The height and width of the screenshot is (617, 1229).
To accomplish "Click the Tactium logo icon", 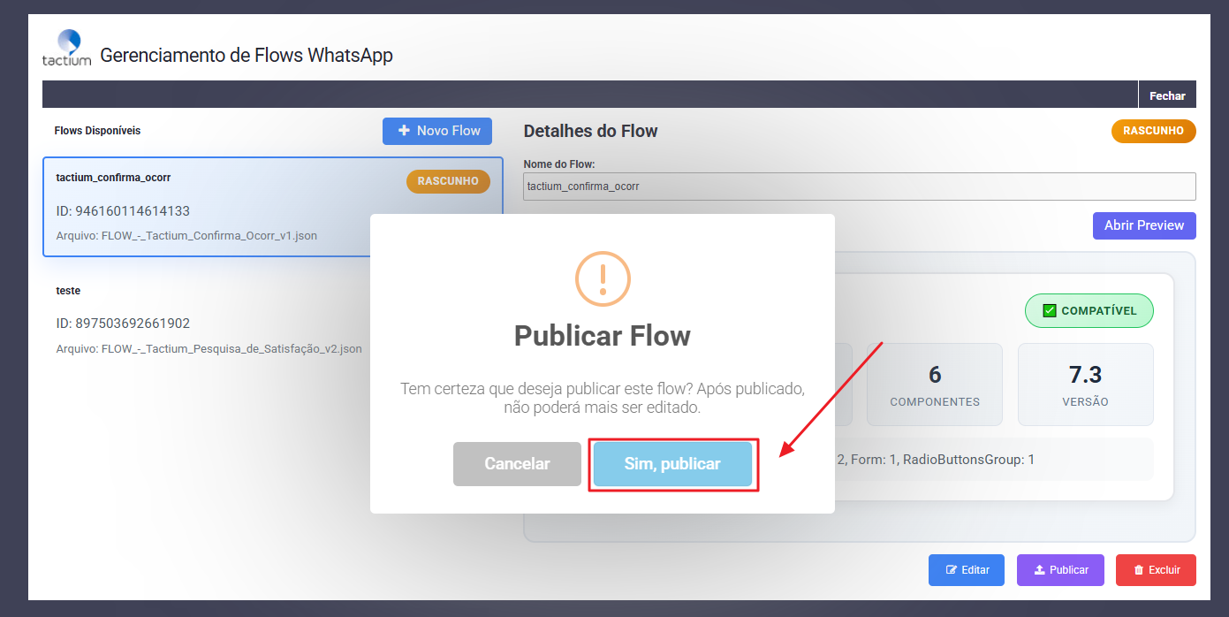I will coord(67,47).
